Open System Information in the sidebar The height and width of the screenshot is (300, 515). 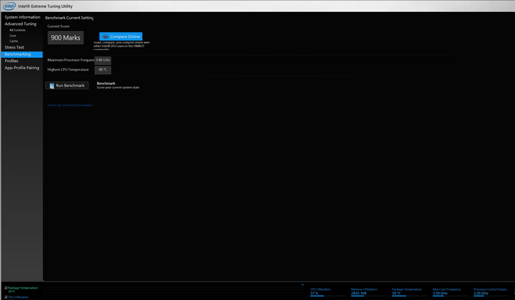pyautogui.click(x=23, y=17)
